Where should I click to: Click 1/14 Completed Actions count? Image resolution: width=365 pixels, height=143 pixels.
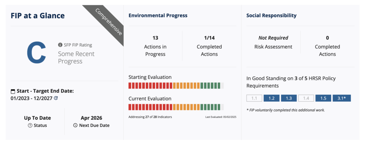[209, 38]
